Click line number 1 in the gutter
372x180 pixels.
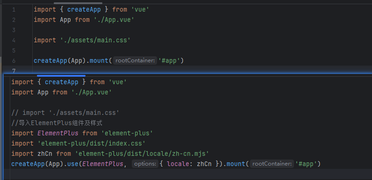pos(14,10)
